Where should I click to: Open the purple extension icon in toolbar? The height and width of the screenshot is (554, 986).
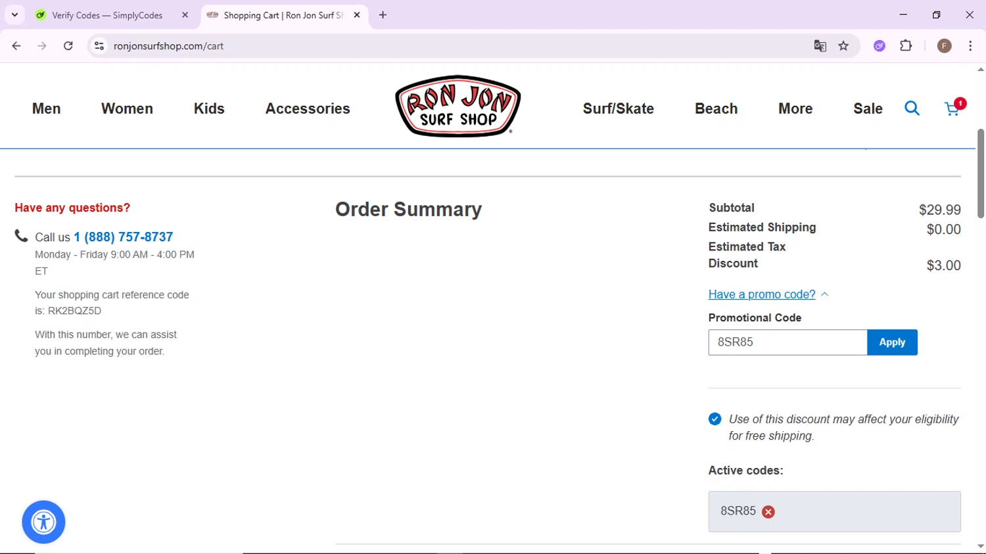(880, 46)
